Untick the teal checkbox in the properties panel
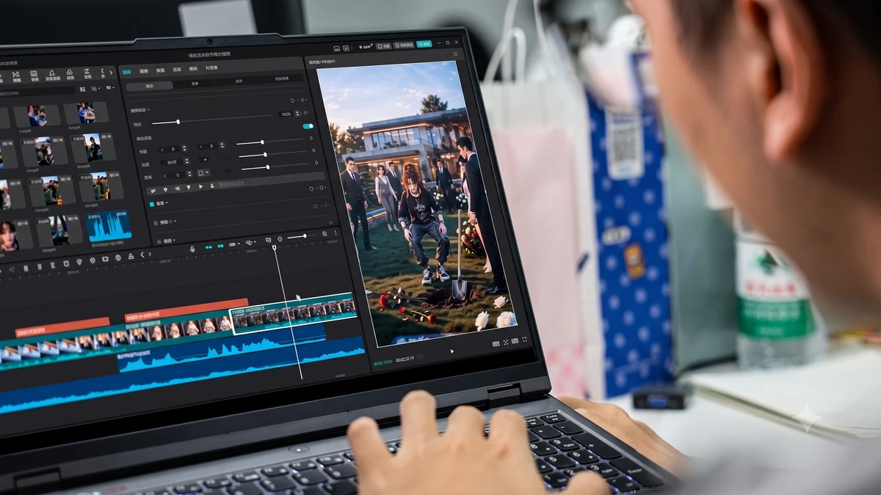This screenshot has height=495, width=881. point(152,204)
